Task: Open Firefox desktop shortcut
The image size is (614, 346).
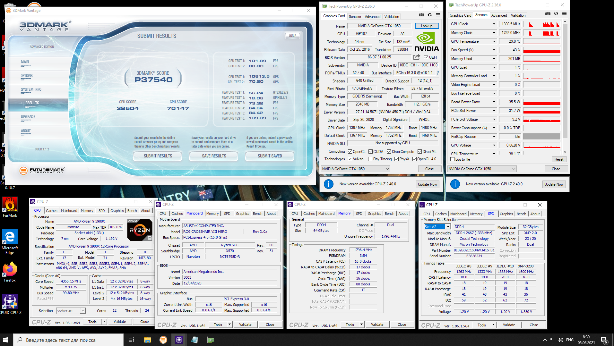Action: pyautogui.click(x=10, y=272)
